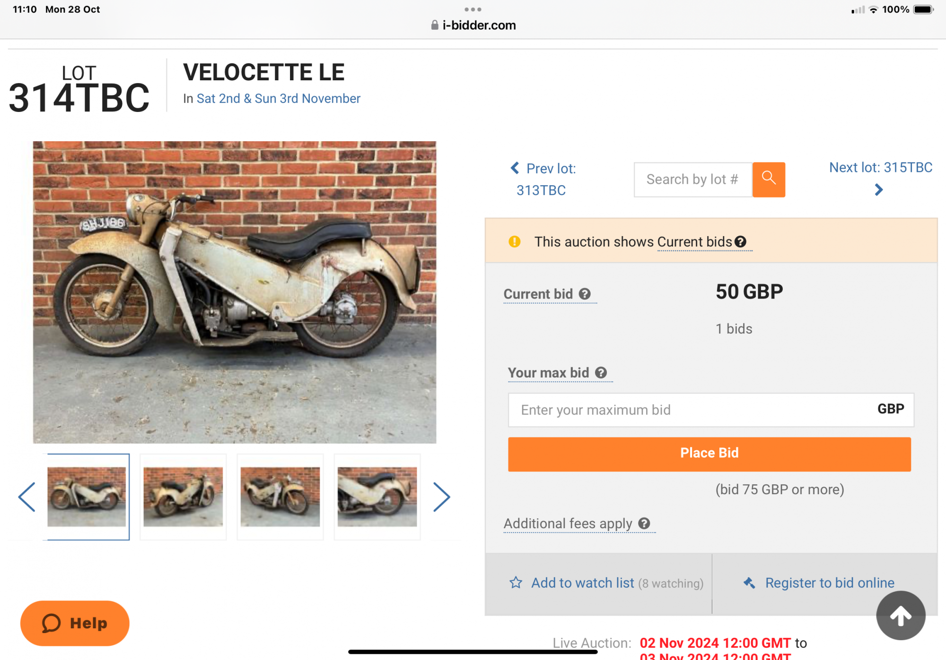The width and height of the screenshot is (946, 660).
Task: Click the Your max bid help icon
Action: [x=601, y=373]
